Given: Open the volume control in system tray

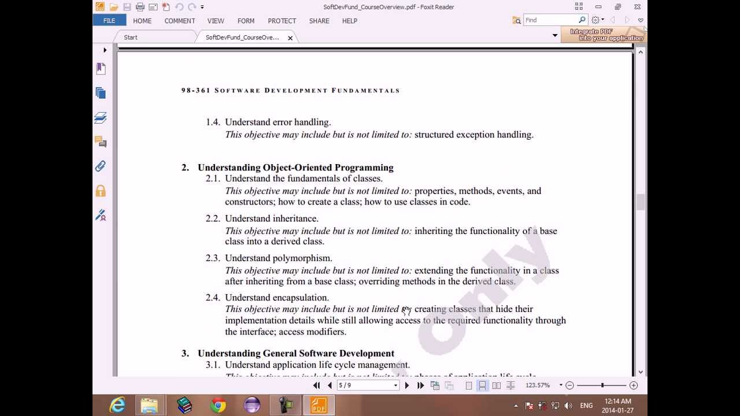Looking at the screenshot, I should click(568, 406).
